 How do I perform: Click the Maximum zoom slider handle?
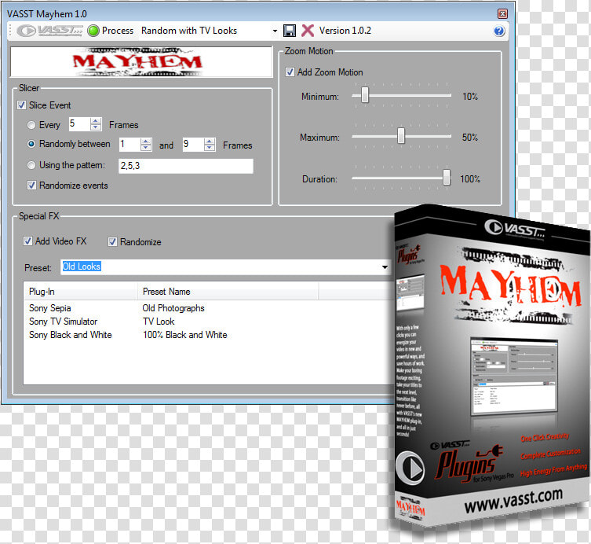click(x=401, y=136)
